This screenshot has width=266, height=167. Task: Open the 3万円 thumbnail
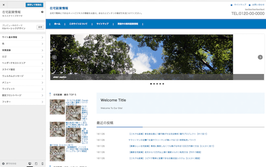pos(57,129)
